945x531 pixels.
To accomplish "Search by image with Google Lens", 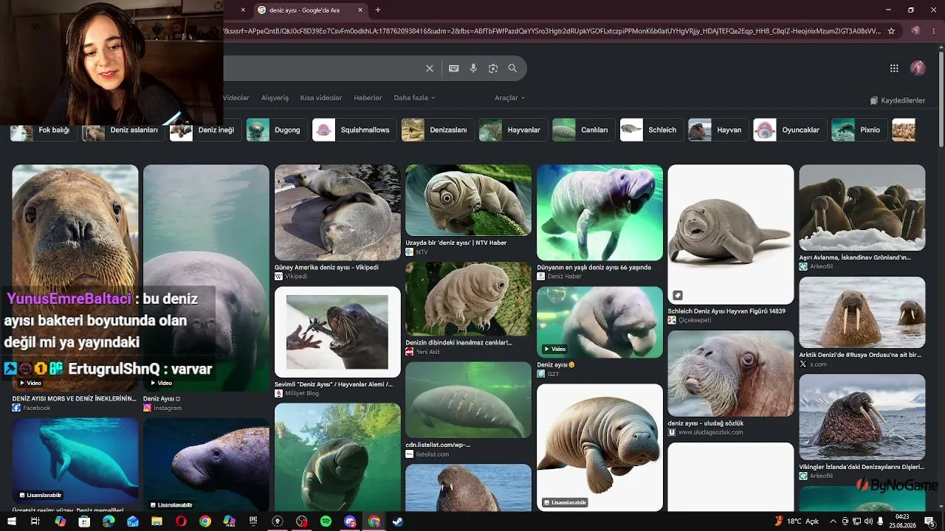I will point(493,69).
